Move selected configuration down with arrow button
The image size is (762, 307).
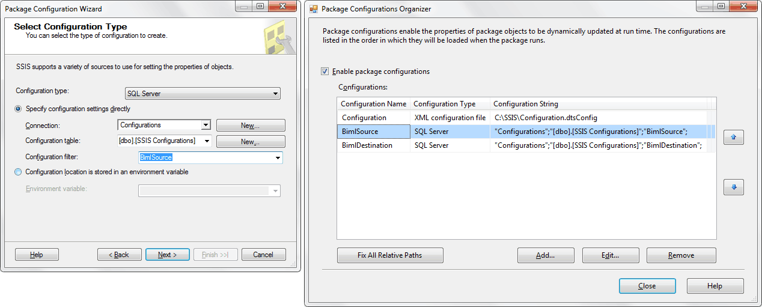pos(733,187)
